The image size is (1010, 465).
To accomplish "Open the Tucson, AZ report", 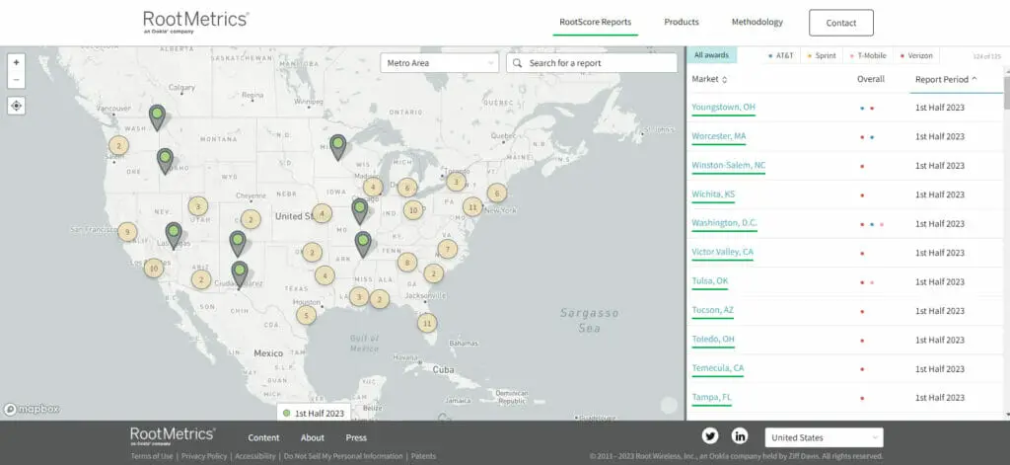I will pos(712,310).
